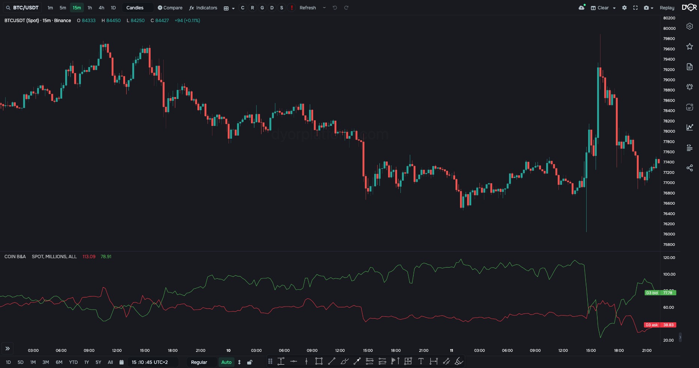Expand the chevron next to Refresh
The width and height of the screenshot is (699, 368).
click(324, 8)
